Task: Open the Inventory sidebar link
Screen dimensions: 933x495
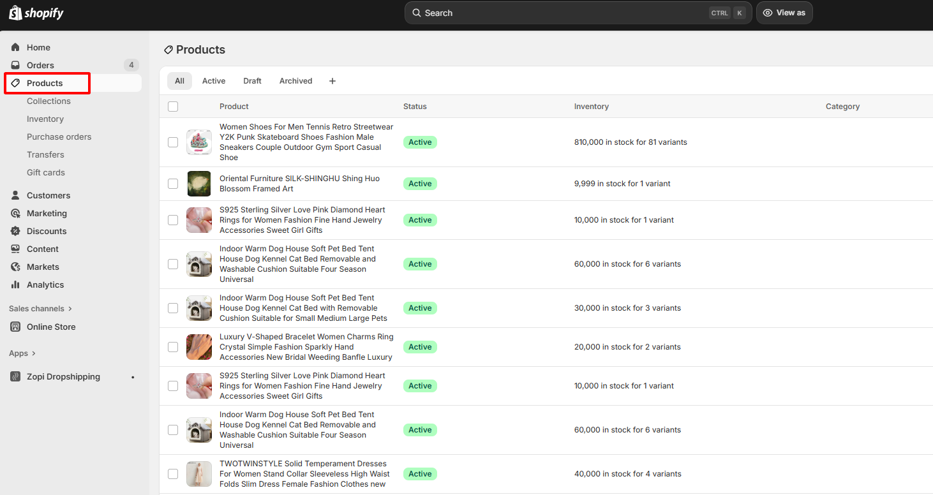Action: pos(45,119)
